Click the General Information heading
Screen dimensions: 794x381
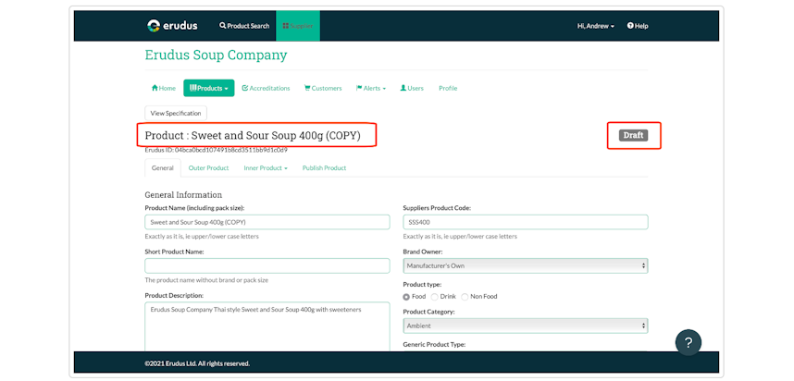coord(183,195)
